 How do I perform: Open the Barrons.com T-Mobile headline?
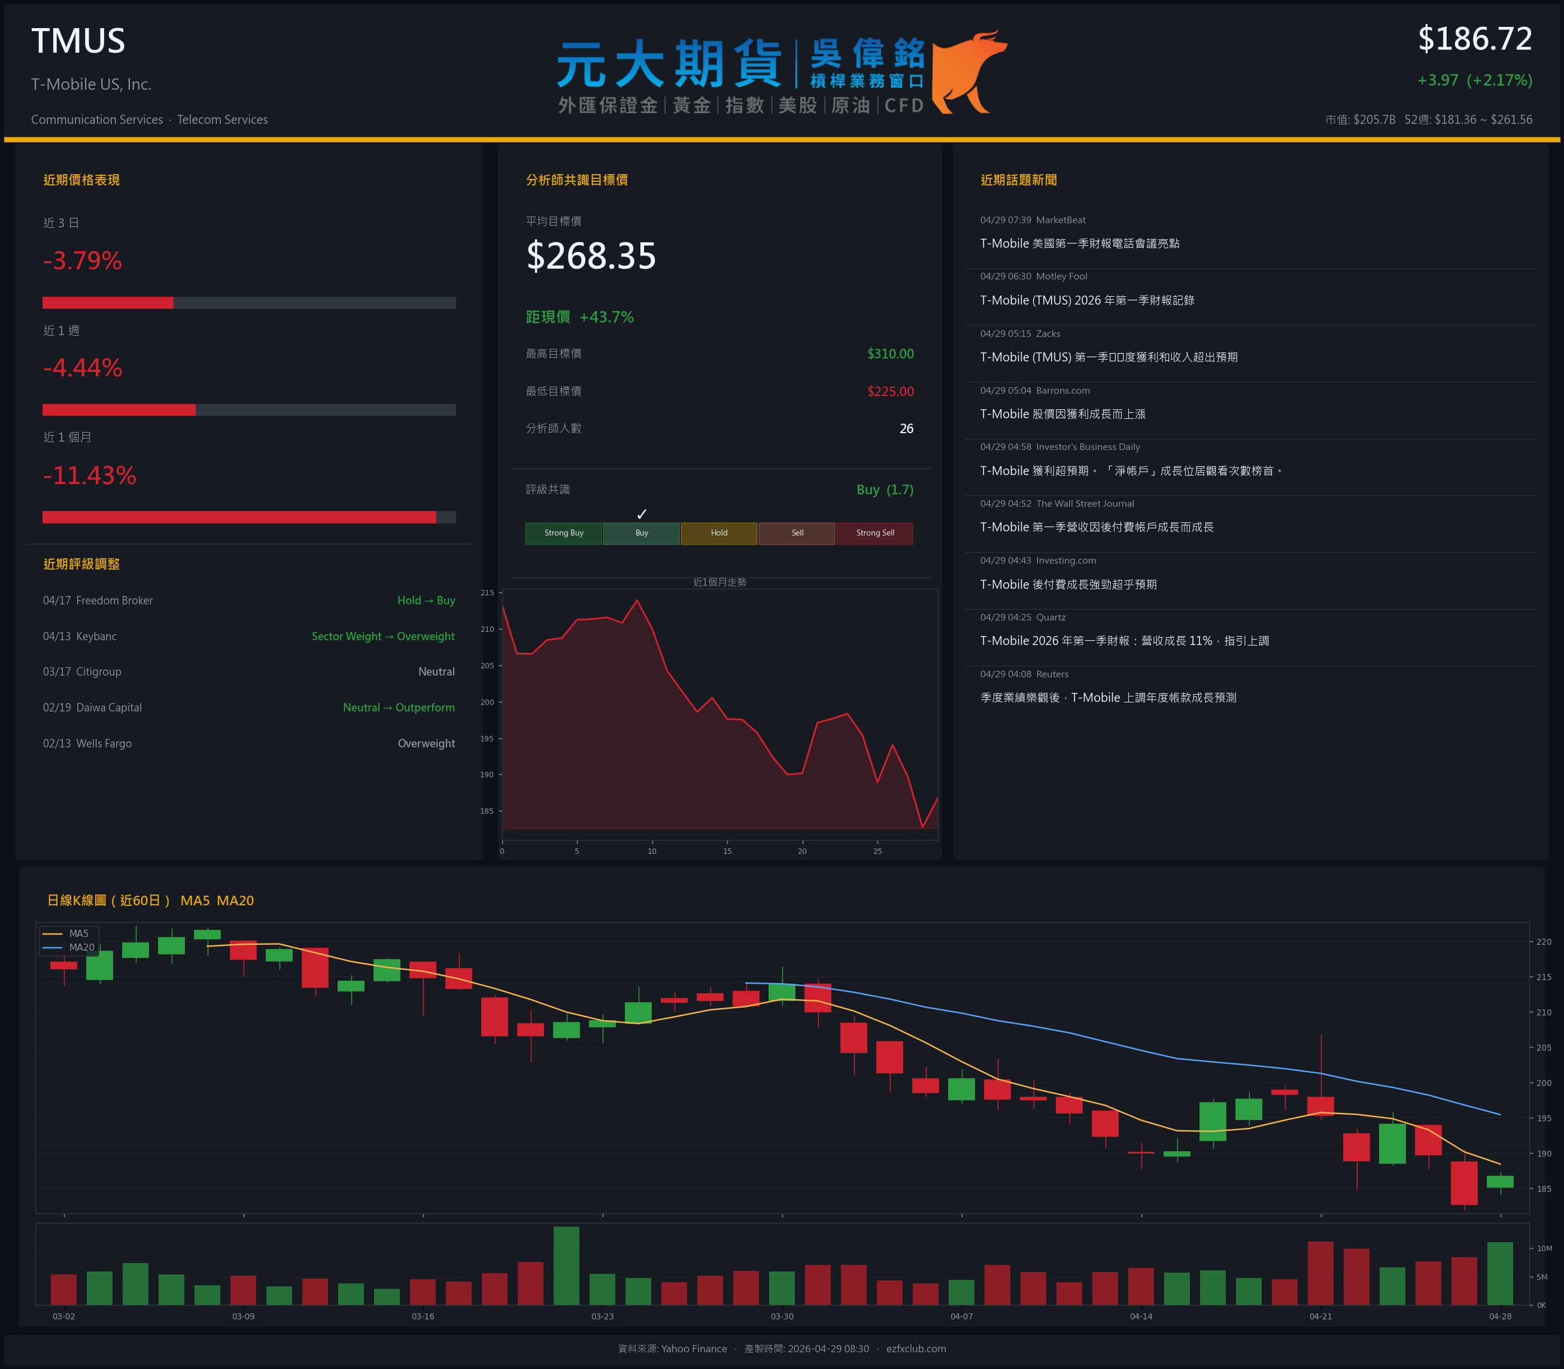coord(1062,414)
